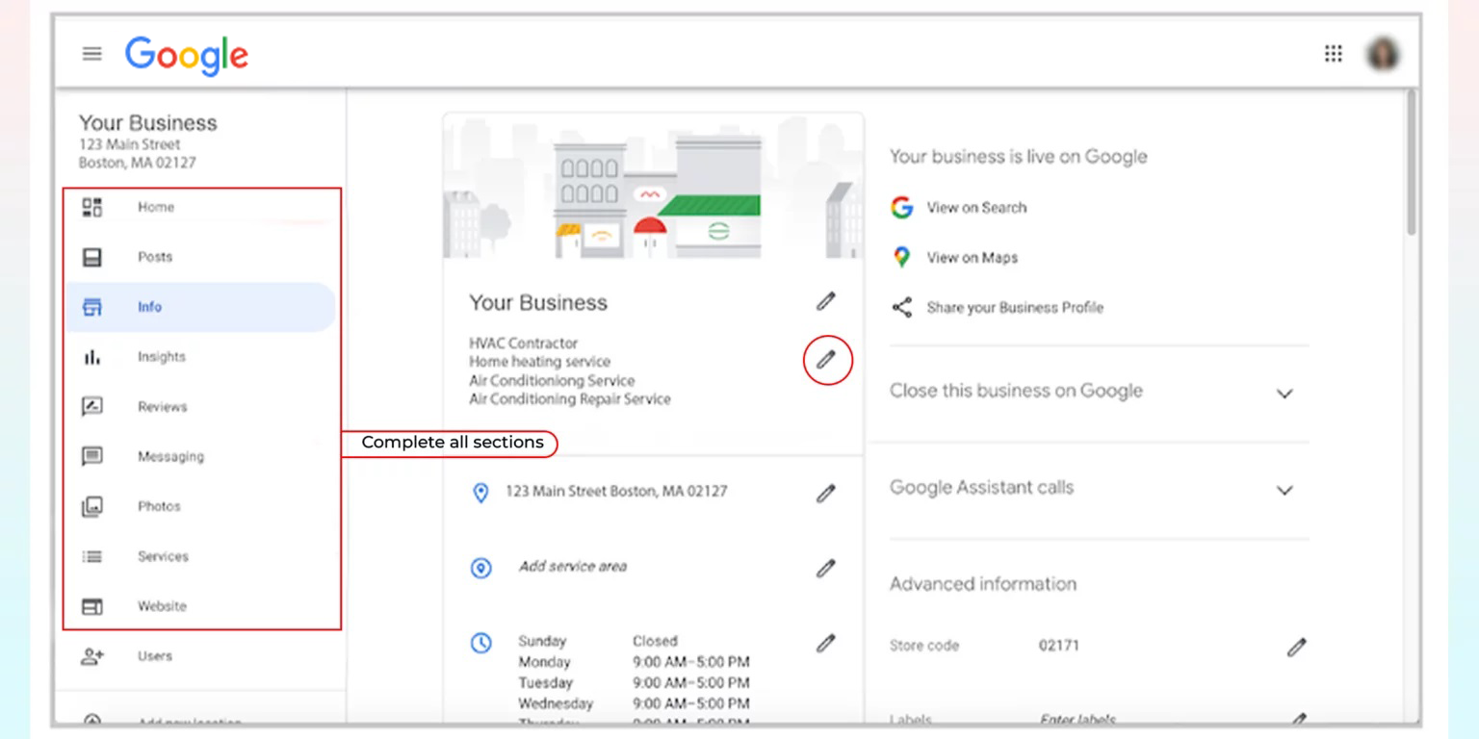Click the service area target icon

tap(480, 568)
